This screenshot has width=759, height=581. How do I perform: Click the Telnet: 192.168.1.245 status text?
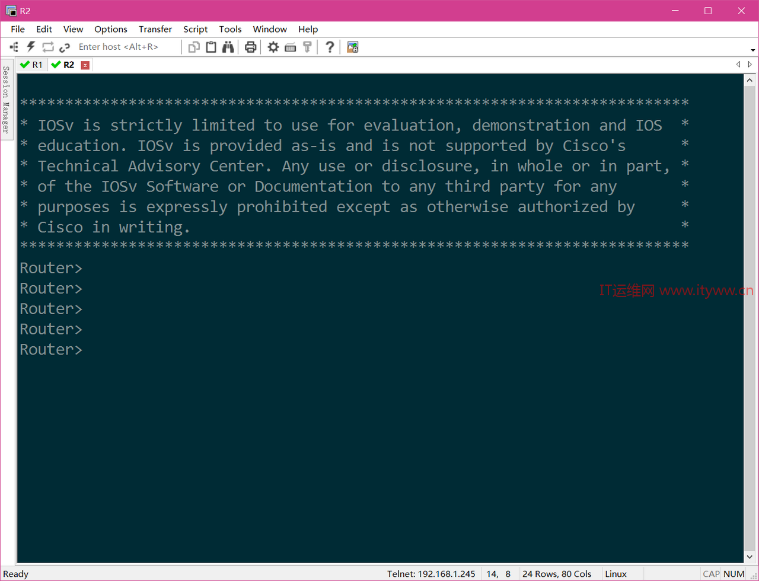coord(431,574)
